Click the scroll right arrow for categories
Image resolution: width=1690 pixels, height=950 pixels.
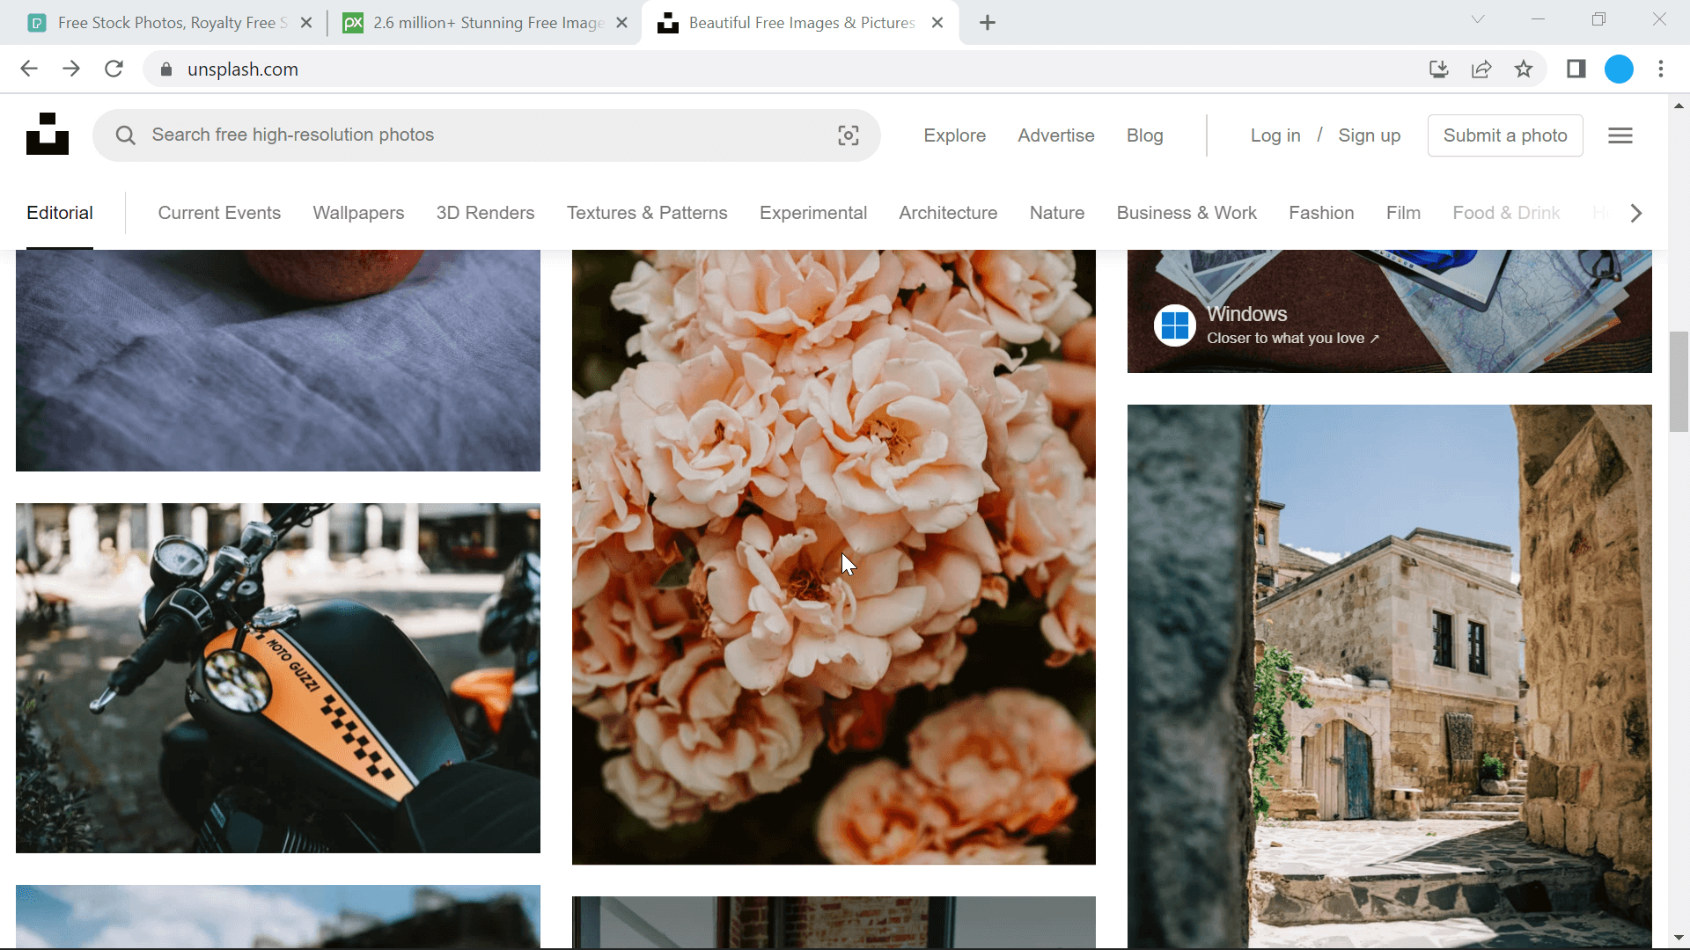click(x=1635, y=212)
